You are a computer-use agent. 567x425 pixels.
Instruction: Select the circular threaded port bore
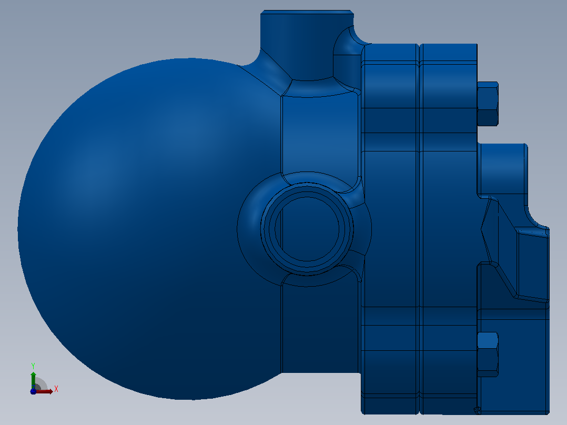point(307,229)
